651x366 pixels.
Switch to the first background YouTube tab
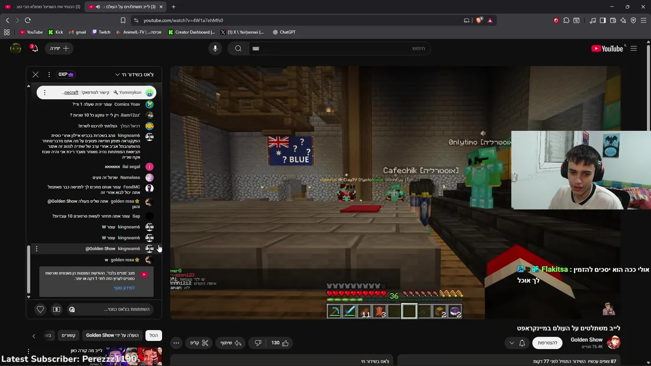coord(43,7)
